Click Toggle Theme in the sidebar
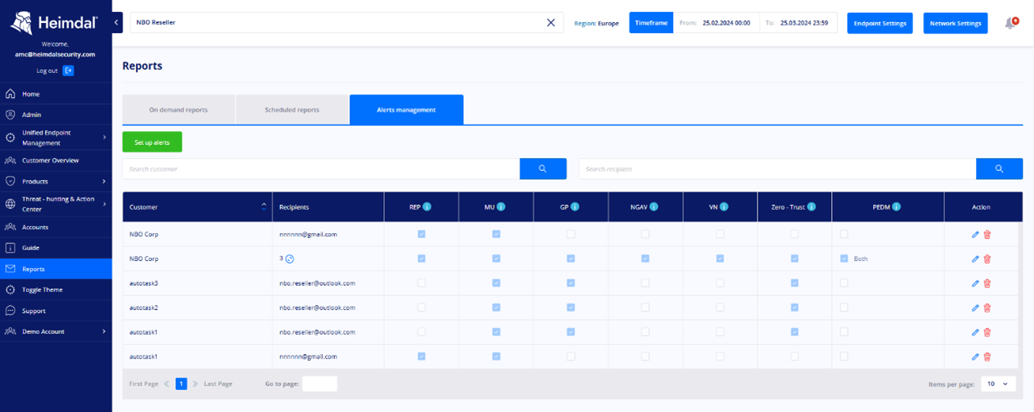This screenshot has height=412, width=1034. tap(56, 289)
